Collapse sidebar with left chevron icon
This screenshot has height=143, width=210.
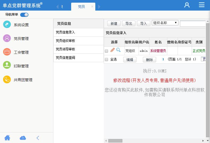point(38,138)
